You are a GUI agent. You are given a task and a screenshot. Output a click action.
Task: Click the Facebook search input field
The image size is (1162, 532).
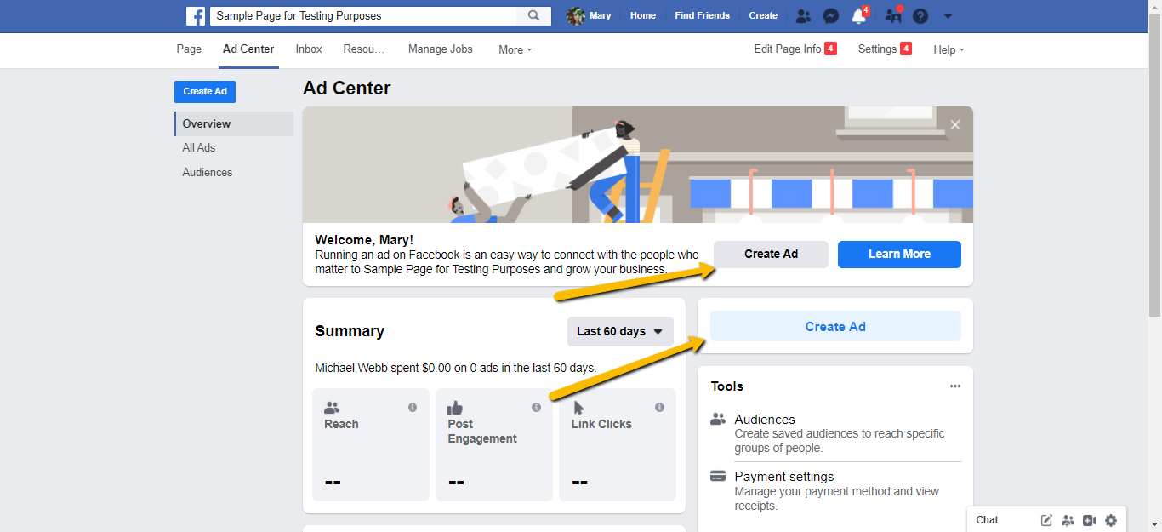(362, 15)
